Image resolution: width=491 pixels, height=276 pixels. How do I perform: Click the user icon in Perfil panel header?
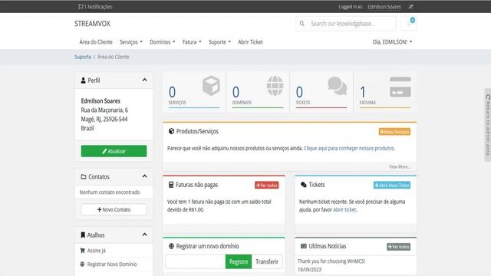coord(83,80)
